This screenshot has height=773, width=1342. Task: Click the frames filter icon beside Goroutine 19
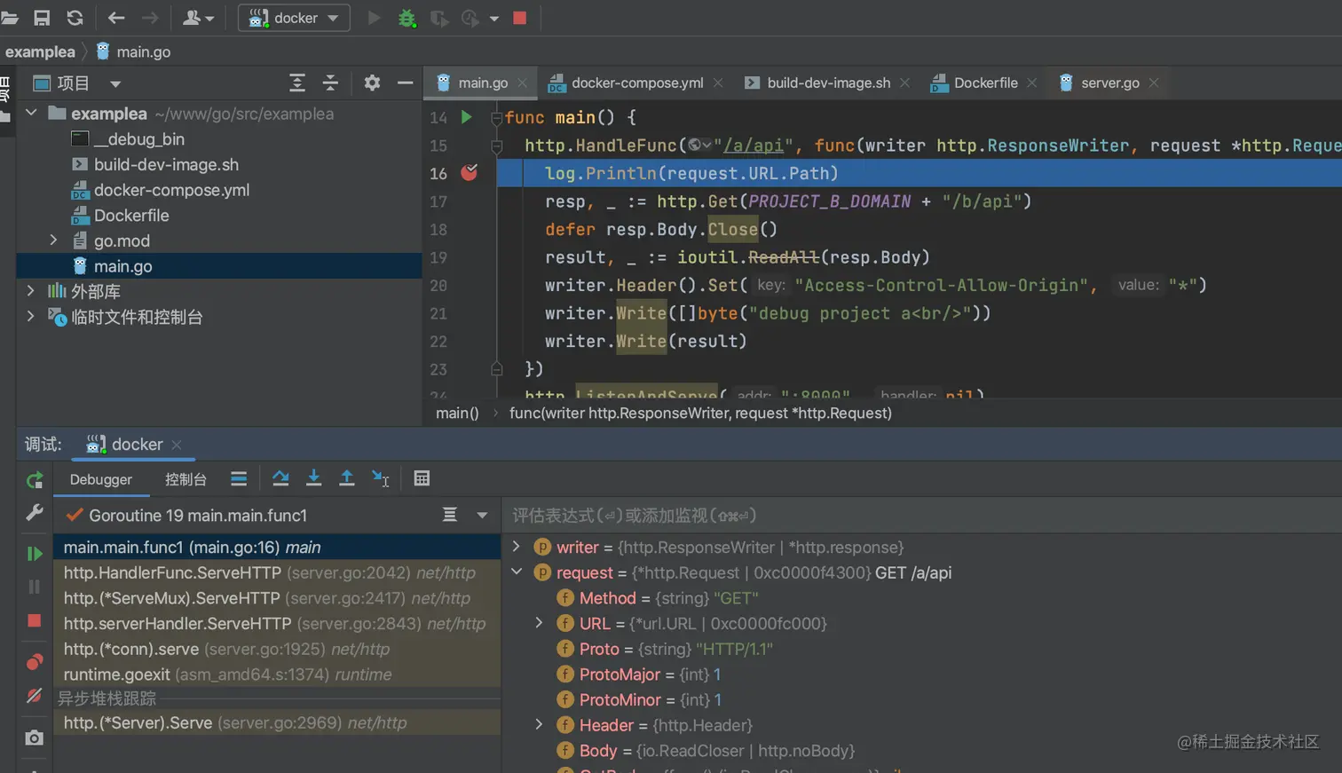coord(450,515)
